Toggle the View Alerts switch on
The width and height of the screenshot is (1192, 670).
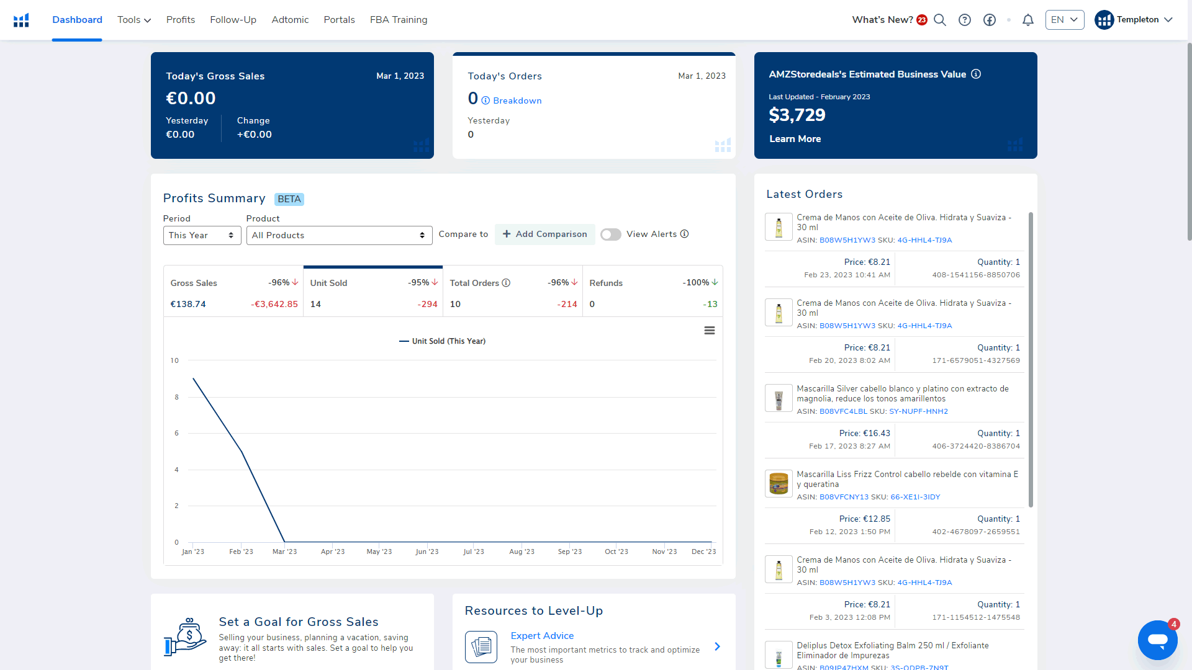(x=612, y=234)
